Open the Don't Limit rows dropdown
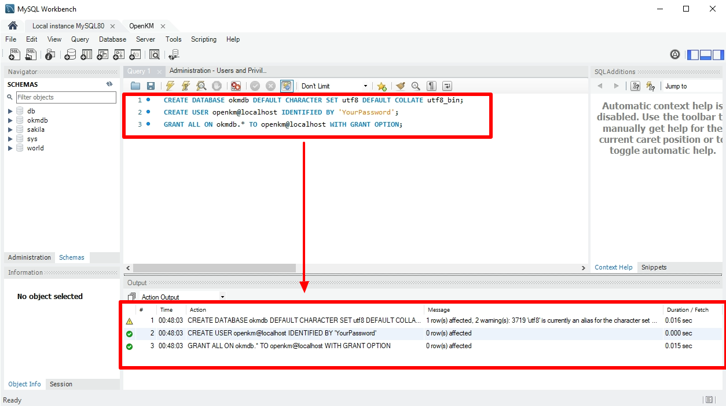This screenshot has width=726, height=406. pyautogui.click(x=334, y=86)
